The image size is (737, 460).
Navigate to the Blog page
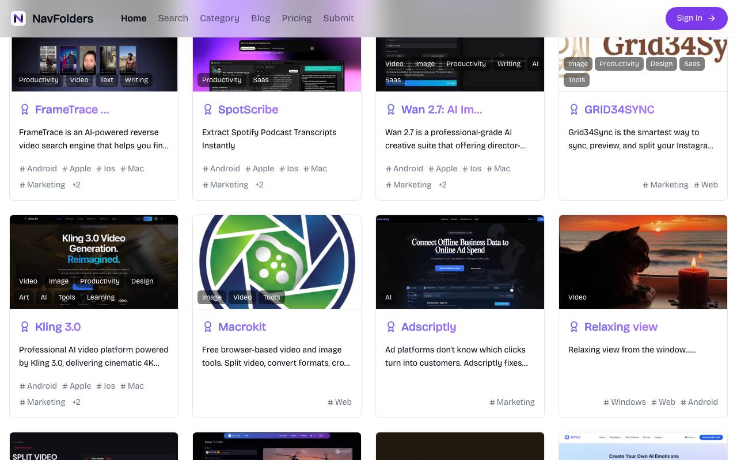(x=260, y=18)
